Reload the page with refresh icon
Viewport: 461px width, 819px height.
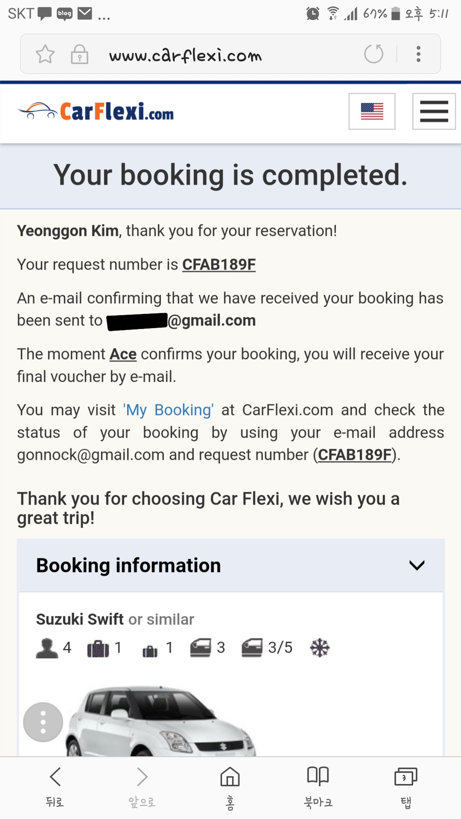pos(373,54)
